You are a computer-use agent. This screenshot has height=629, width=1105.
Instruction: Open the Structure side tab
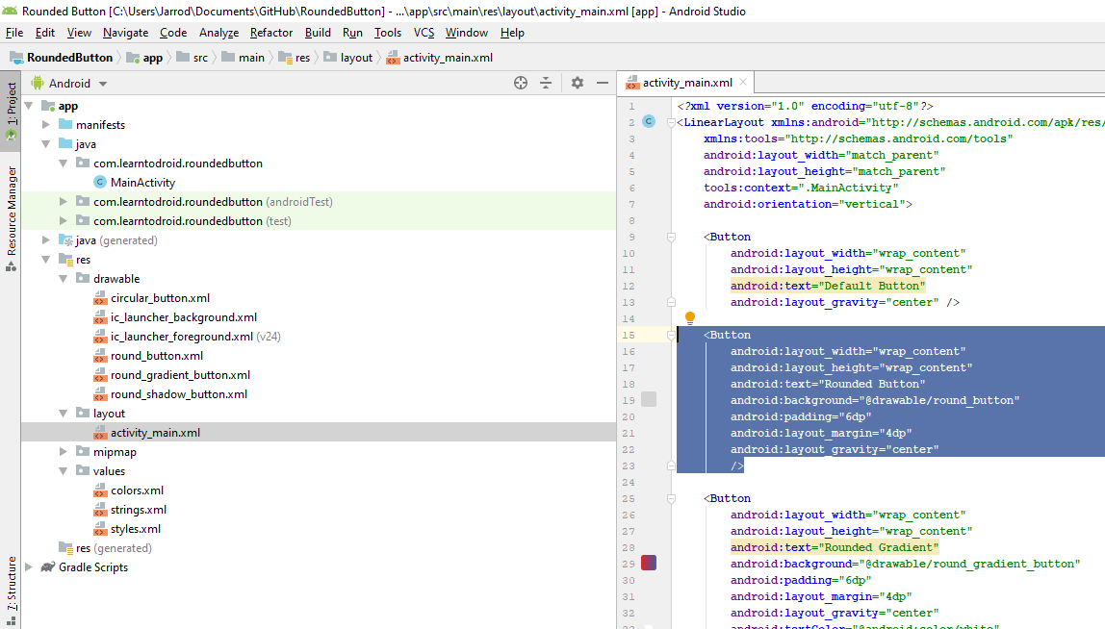coord(12,591)
